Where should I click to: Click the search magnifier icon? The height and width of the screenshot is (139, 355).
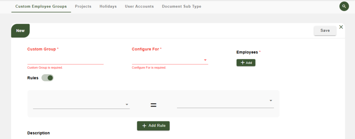point(344,6)
